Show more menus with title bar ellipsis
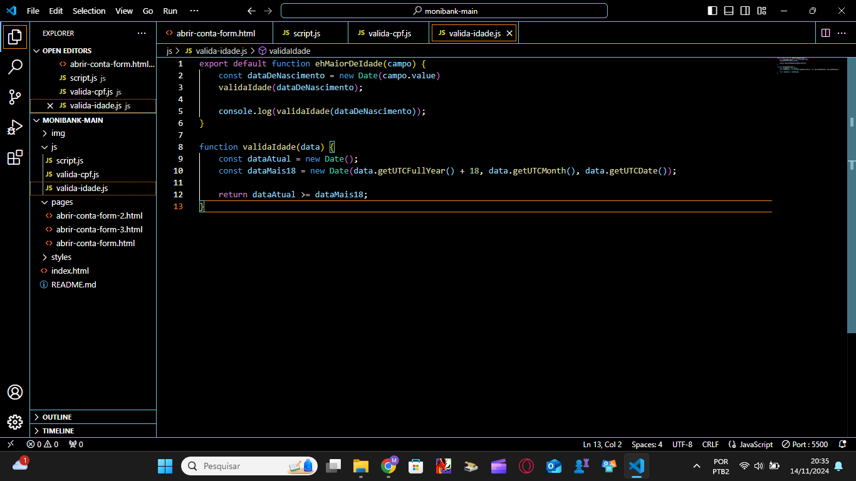This screenshot has height=481, width=856. 194,11
